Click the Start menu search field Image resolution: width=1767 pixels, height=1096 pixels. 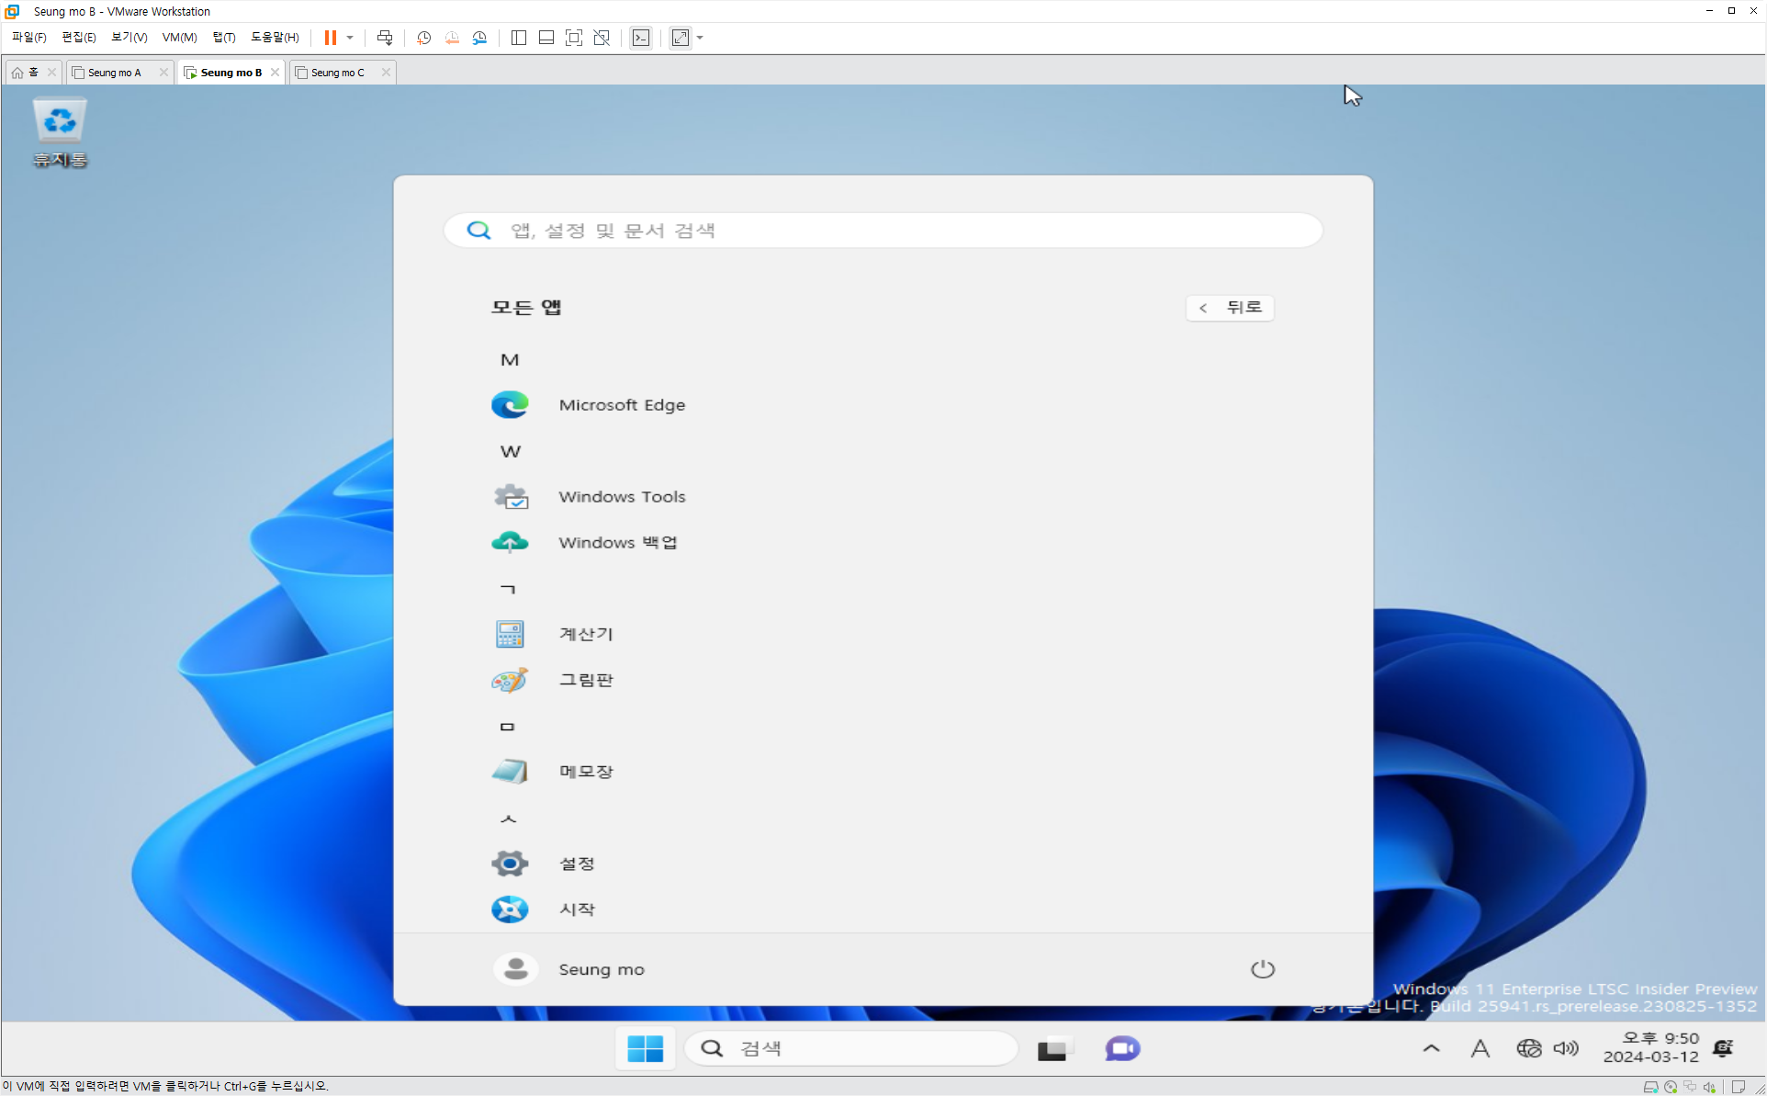(882, 231)
